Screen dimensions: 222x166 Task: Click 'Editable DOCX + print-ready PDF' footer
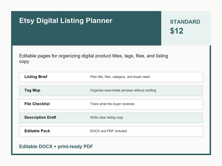click(56, 147)
